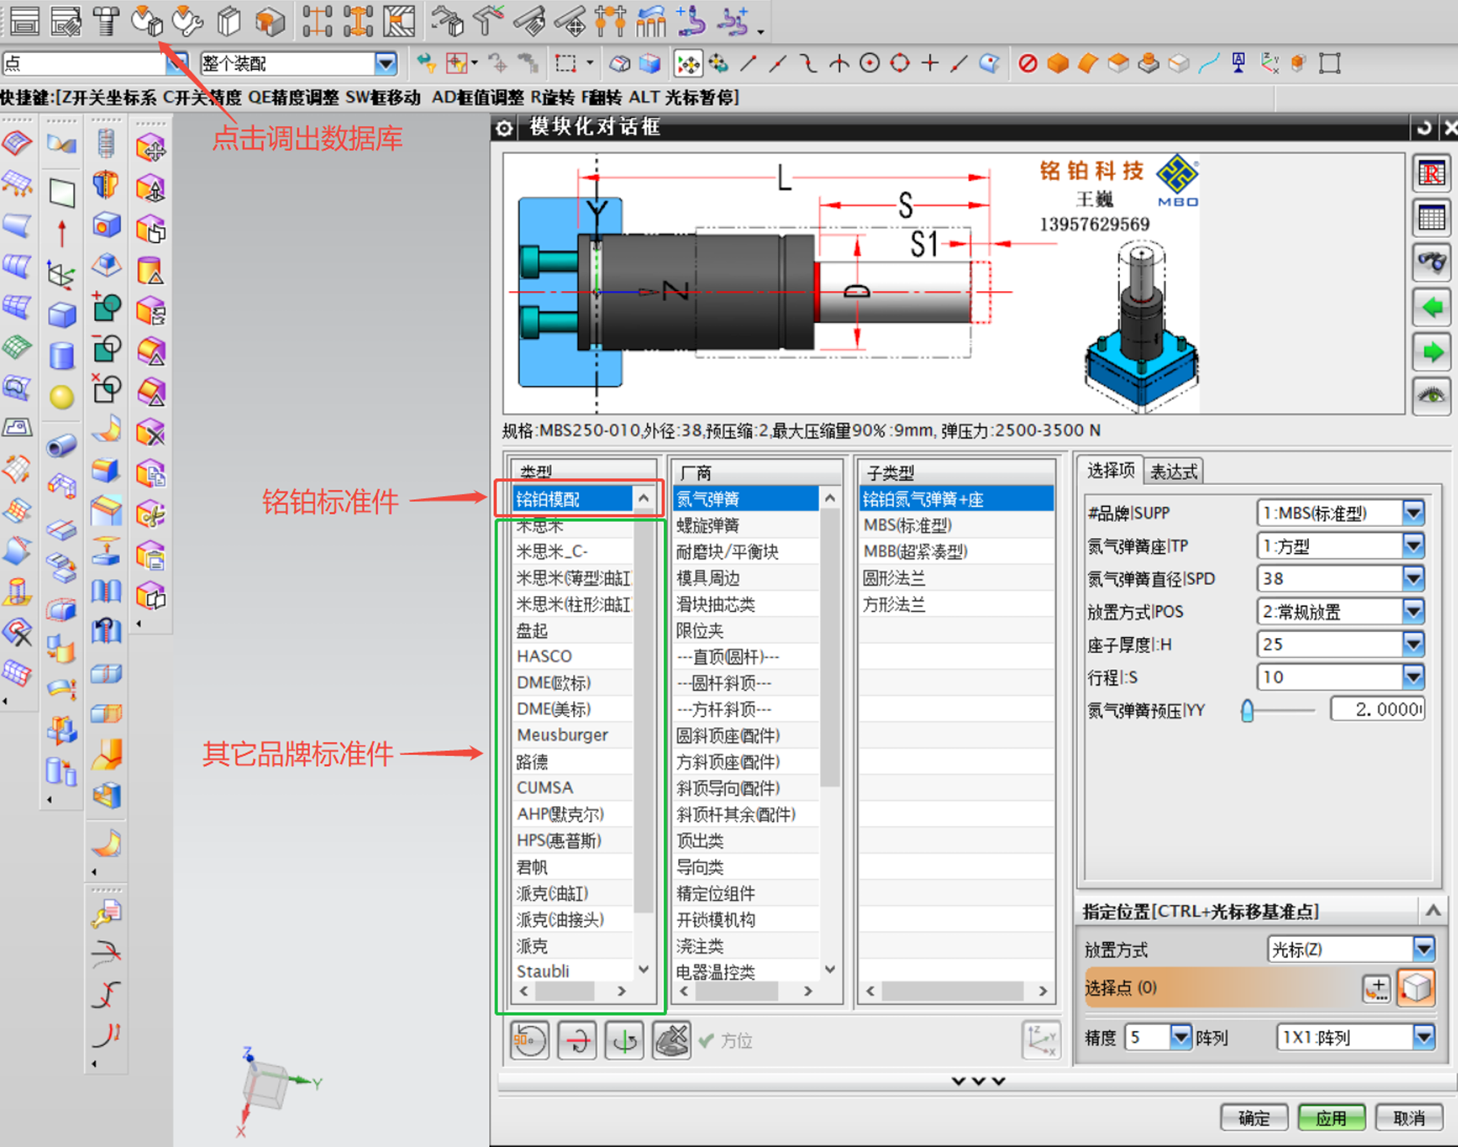Open the parts database library icon
This screenshot has width=1458, height=1147.
point(147,20)
